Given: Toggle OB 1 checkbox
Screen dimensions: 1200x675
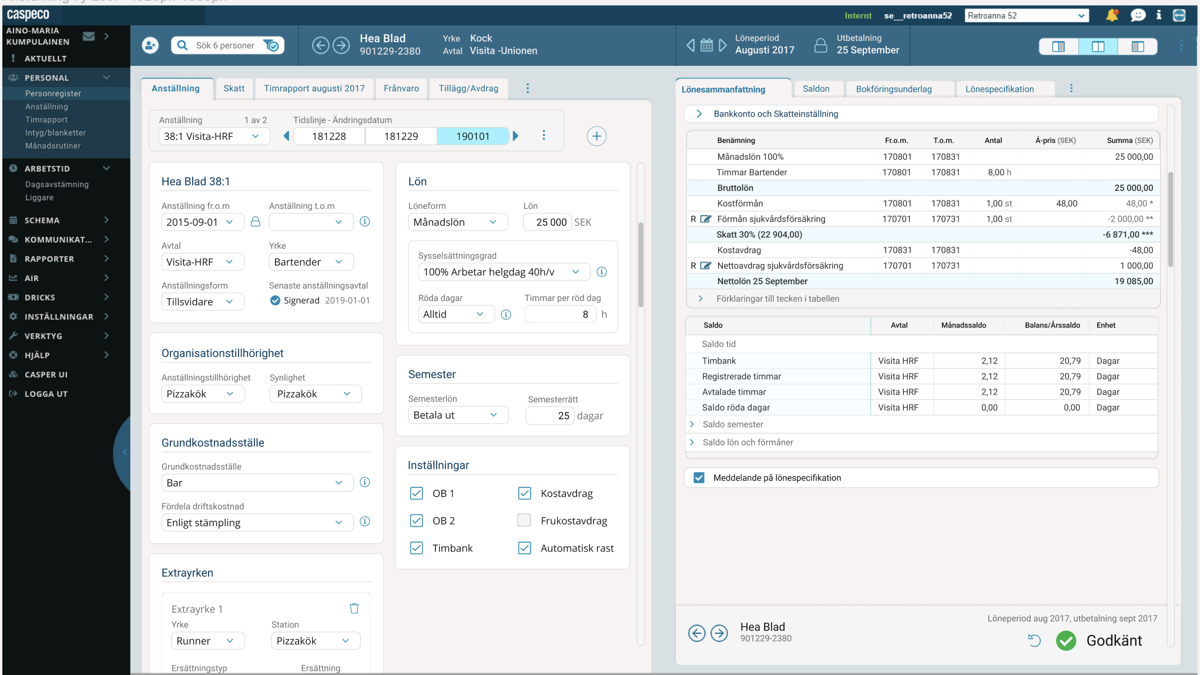Looking at the screenshot, I should click(416, 493).
